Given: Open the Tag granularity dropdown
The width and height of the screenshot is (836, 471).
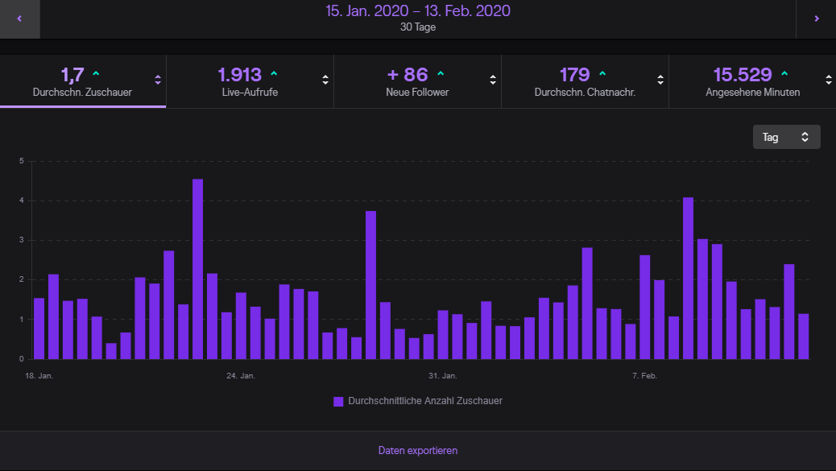Looking at the screenshot, I should (786, 137).
